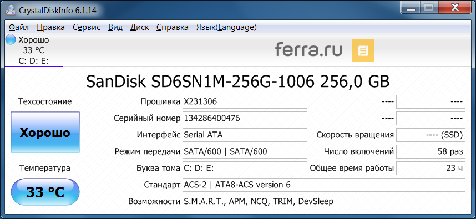Click the Скорость вращения value ---- (SSD)
This screenshot has height=219, width=476.
pyautogui.click(x=431, y=135)
